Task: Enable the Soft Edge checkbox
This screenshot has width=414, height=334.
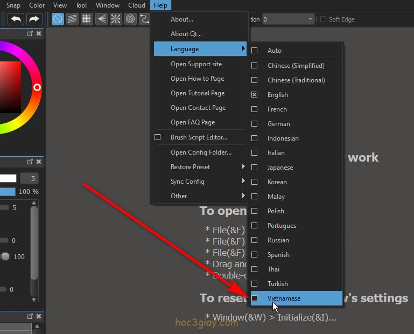Action: (323, 19)
